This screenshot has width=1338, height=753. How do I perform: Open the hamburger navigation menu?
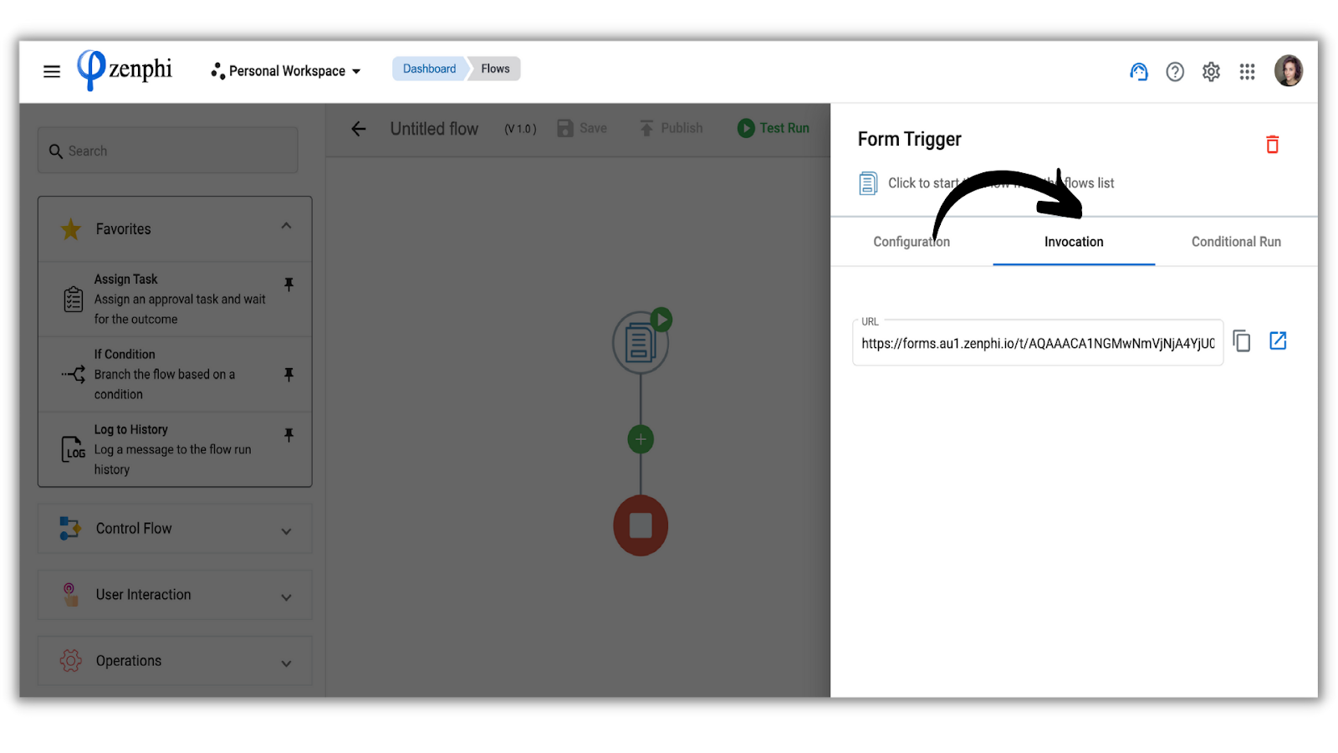pyautogui.click(x=52, y=71)
